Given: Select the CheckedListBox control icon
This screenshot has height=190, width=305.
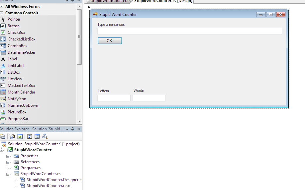Looking at the screenshot, I should click(3, 39).
